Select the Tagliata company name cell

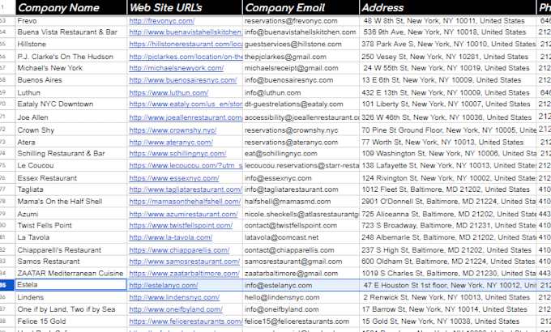71,189
